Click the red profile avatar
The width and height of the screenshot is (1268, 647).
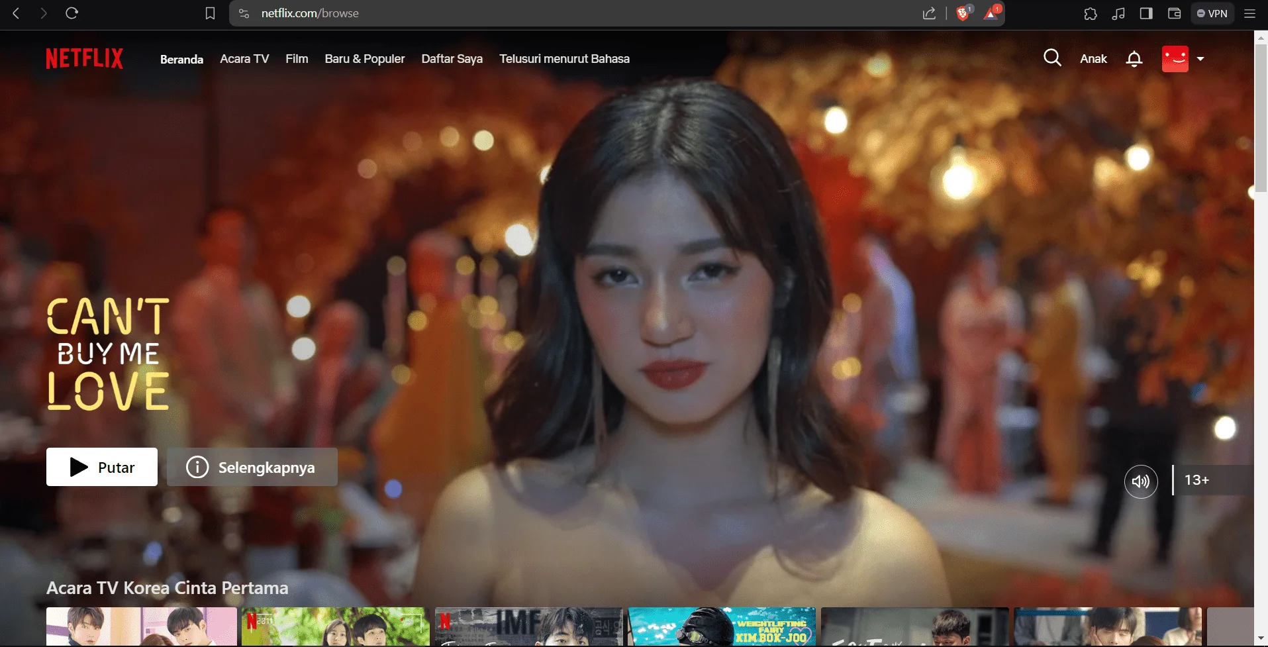pyautogui.click(x=1175, y=58)
